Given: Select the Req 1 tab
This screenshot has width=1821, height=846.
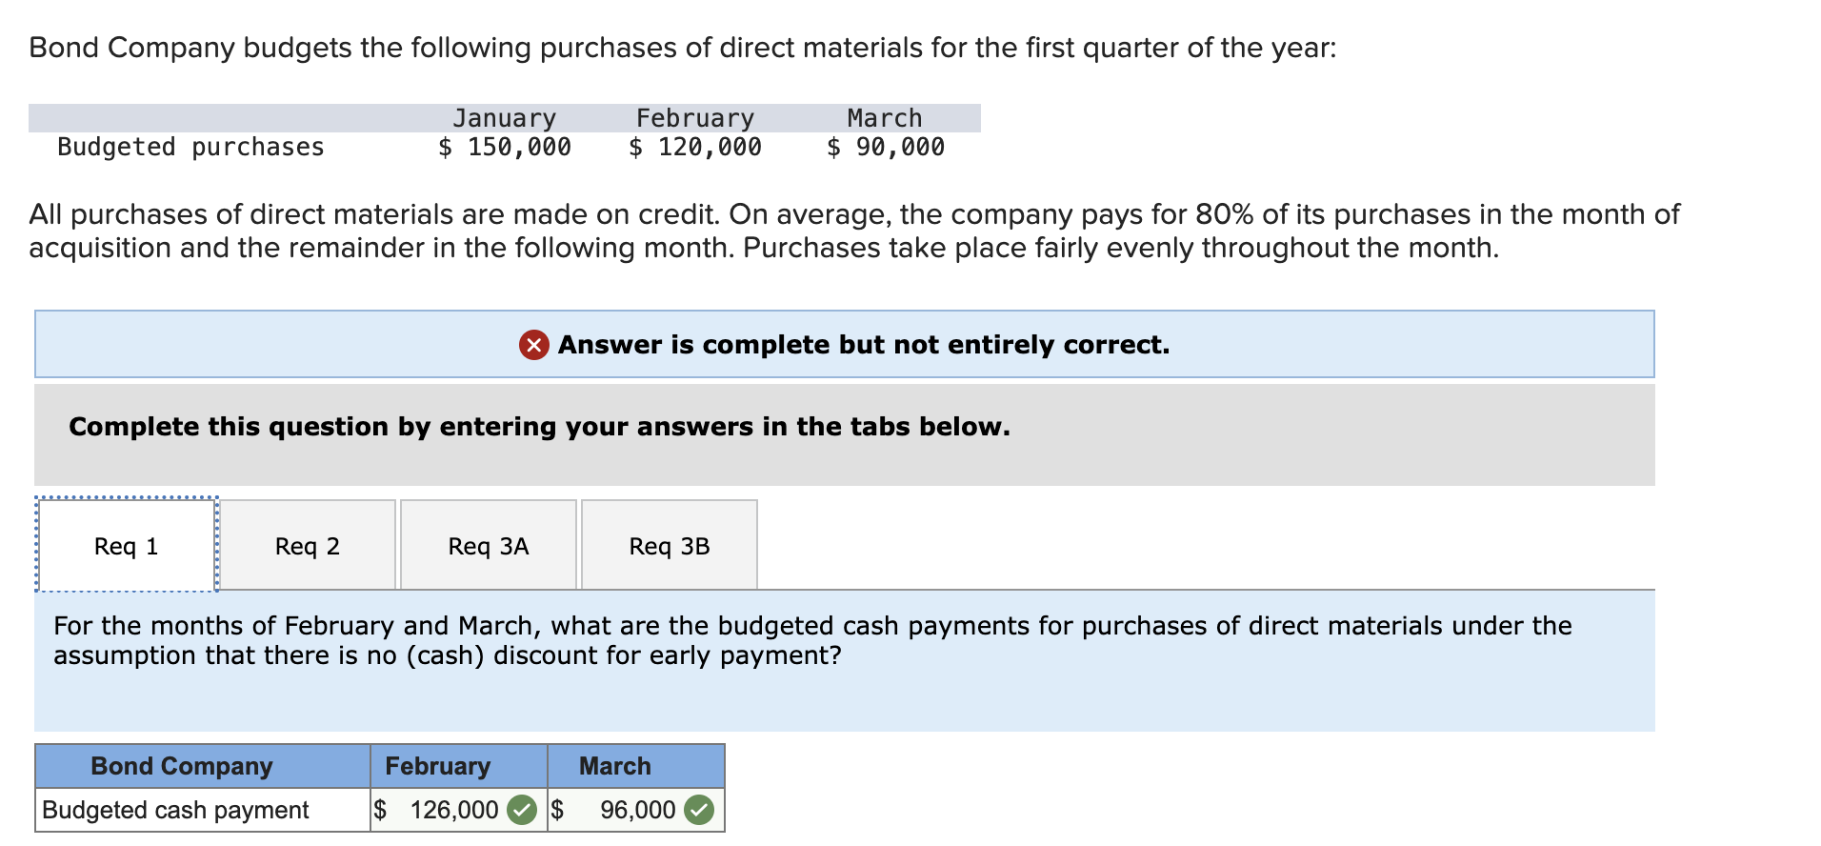Looking at the screenshot, I should (x=127, y=545).
